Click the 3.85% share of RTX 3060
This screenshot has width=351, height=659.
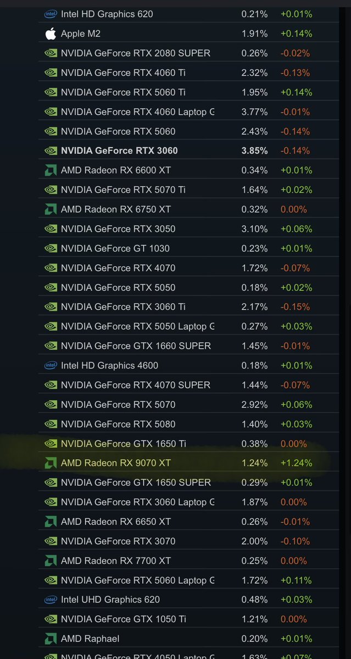255,151
